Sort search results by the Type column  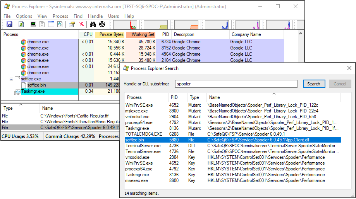[x=194, y=97]
